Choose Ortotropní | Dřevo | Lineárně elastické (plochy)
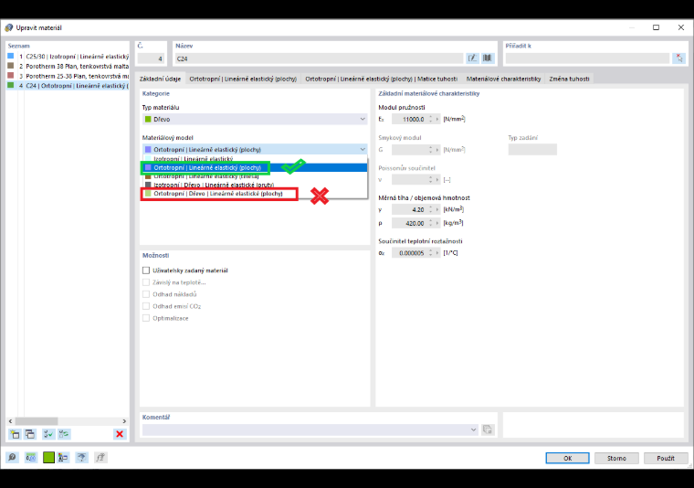Image resolution: width=694 pixels, height=488 pixels. [x=255, y=194]
